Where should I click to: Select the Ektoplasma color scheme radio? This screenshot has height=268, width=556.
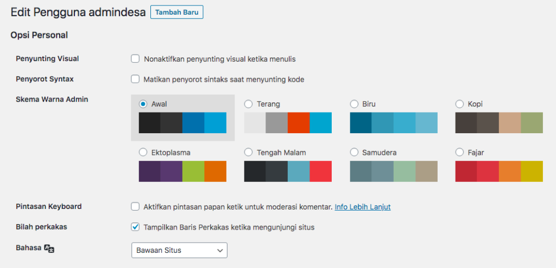143,152
